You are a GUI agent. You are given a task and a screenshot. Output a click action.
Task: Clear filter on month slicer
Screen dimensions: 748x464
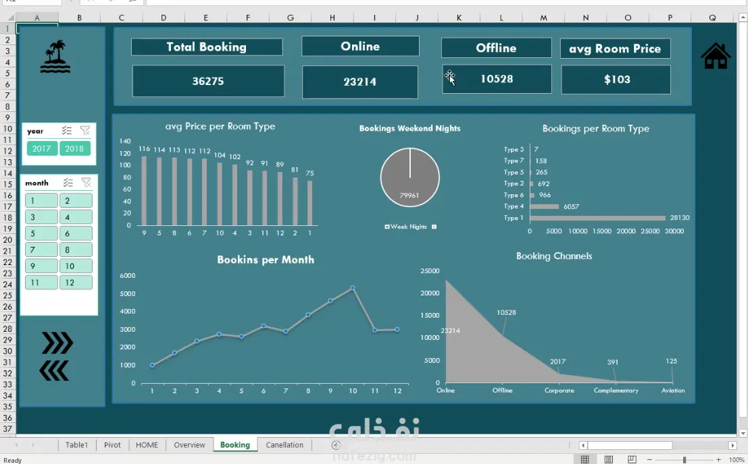pos(86,183)
